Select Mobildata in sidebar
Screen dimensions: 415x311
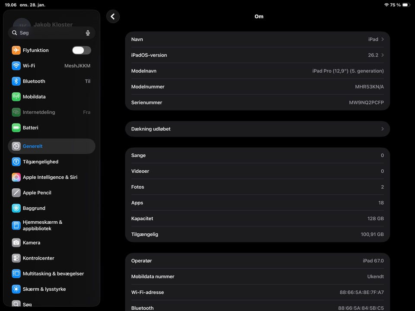pos(51,97)
